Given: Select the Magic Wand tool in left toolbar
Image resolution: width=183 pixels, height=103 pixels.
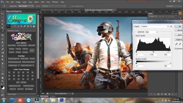Looking at the screenshot, I should [3, 24].
